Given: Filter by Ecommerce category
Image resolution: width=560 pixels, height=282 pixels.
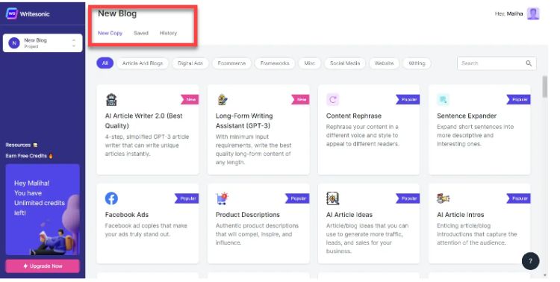Looking at the screenshot, I should click(x=231, y=63).
